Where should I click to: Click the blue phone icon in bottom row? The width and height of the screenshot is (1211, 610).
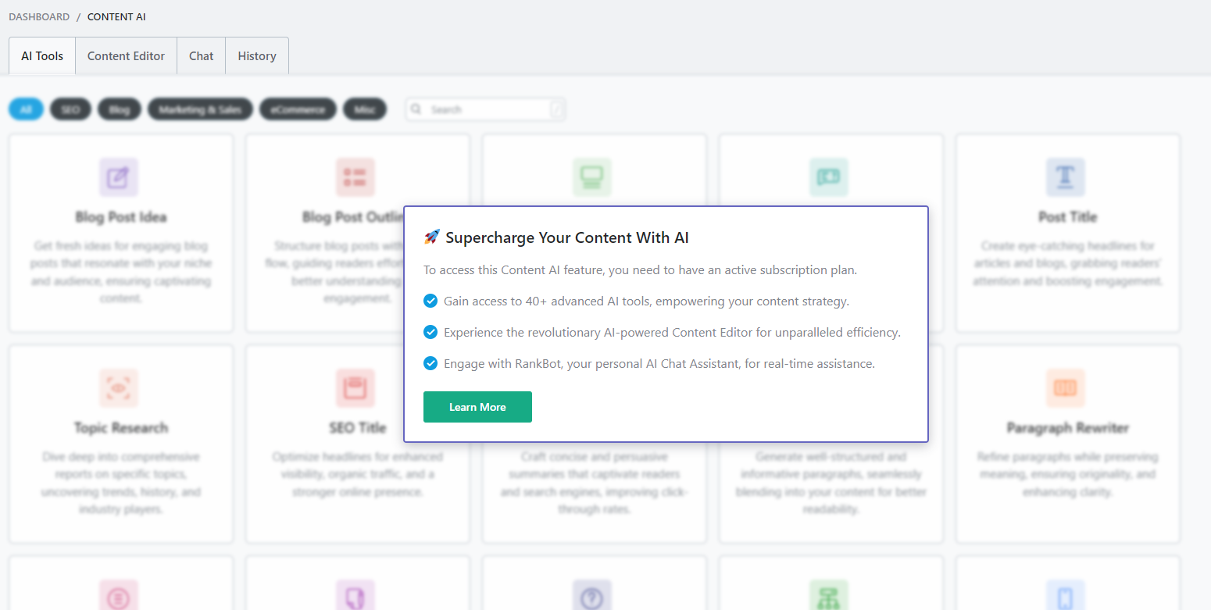point(1066,597)
